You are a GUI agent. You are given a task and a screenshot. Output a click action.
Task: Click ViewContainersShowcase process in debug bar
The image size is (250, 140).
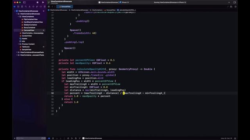tap(92, 138)
